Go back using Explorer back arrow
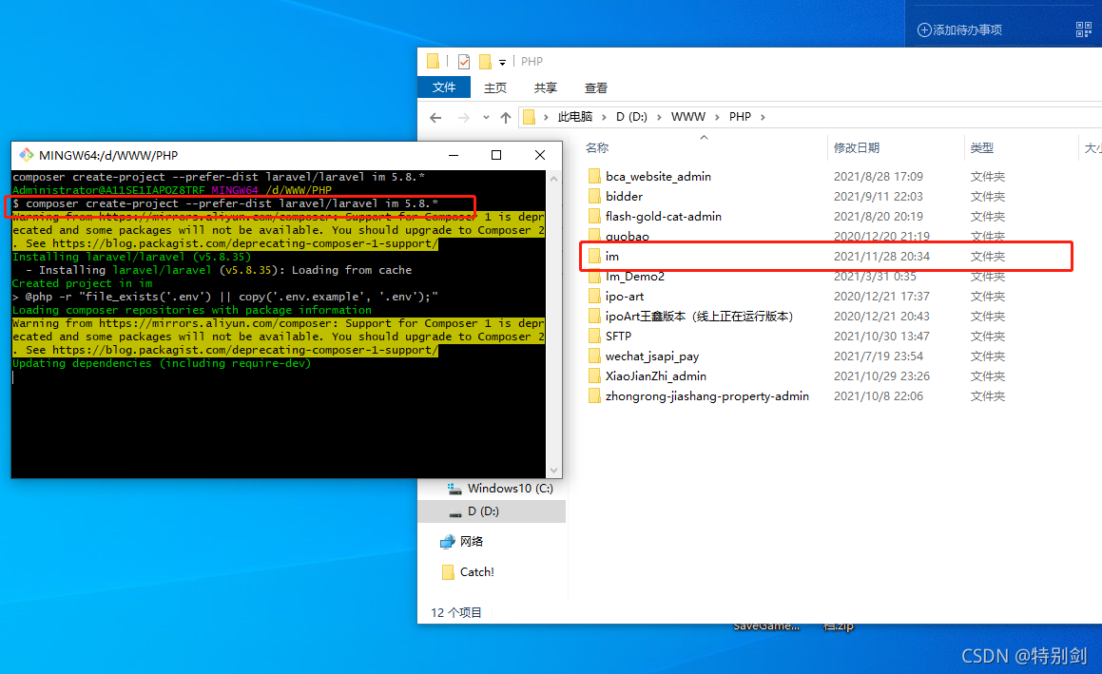Viewport: 1102px width, 674px height. coord(435,117)
